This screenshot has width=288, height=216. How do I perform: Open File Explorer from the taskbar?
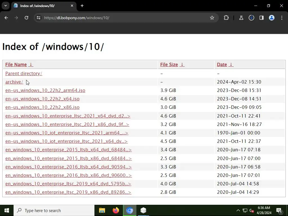point(102,210)
